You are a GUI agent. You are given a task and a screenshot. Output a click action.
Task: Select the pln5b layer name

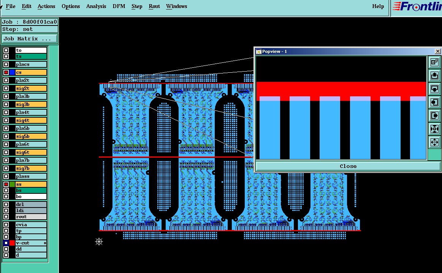(x=31, y=128)
